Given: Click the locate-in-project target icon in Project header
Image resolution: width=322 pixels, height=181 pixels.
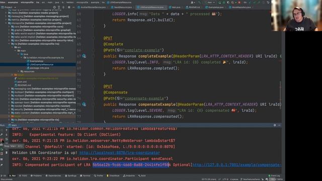Looking at the screenshot, I should point(54,7).
